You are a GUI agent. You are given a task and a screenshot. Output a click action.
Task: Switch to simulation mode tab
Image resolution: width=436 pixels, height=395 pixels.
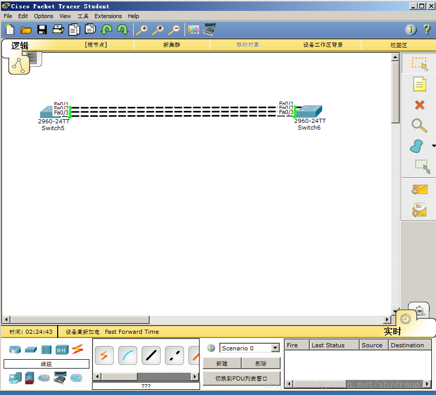(x=419, y=309)
